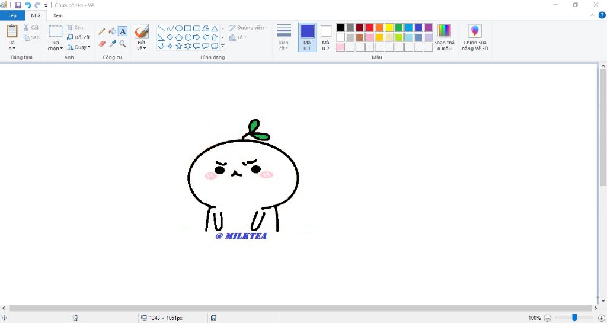Pick the yellow palette swatch
The height and width of the screenshot is (323, 607).
(x=389, y=27)
